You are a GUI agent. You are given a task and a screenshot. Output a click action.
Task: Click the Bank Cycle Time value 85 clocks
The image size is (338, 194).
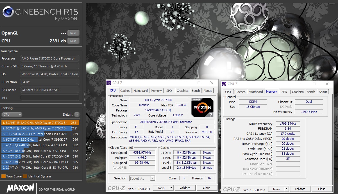[x=288, y=154]
